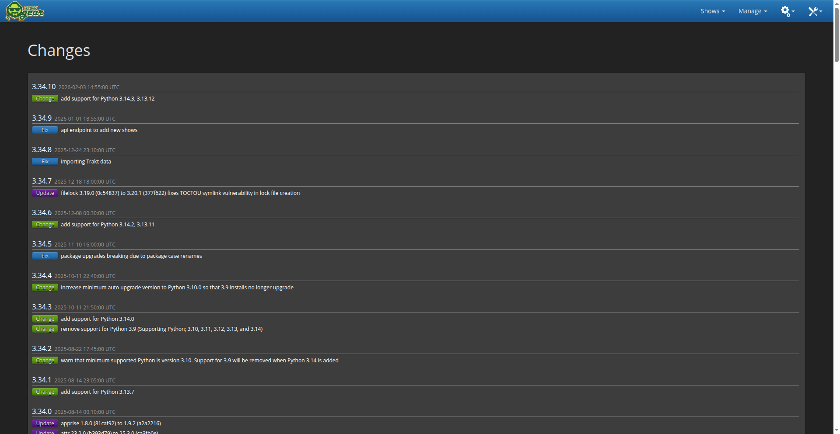The height and width of the screenshot is (434, 840).
Task: Click the vertical scrollbar thumb
Action: (x=836, y=35)
